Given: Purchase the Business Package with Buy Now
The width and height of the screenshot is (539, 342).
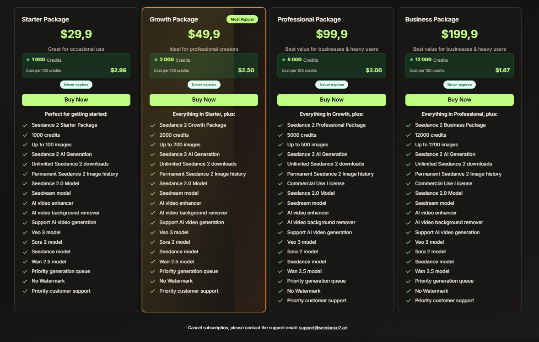Looking at the screenshot, I should tap(459, 100).
